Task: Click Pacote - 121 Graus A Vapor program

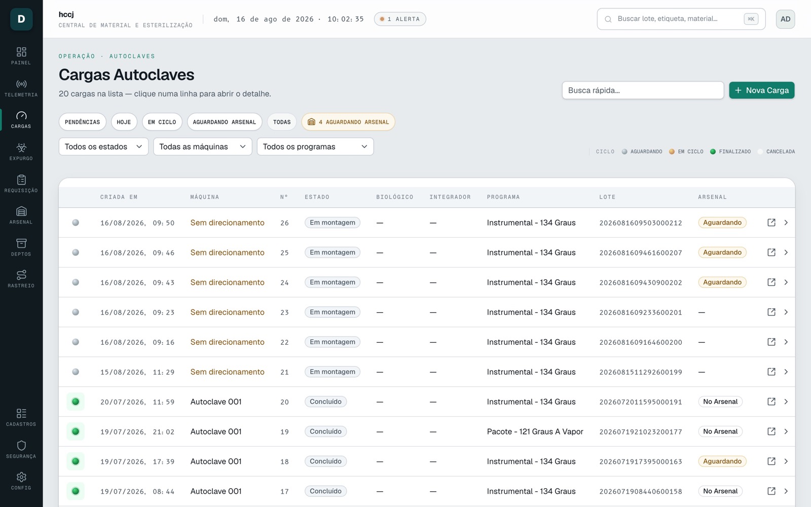Action: pos(535,431)
